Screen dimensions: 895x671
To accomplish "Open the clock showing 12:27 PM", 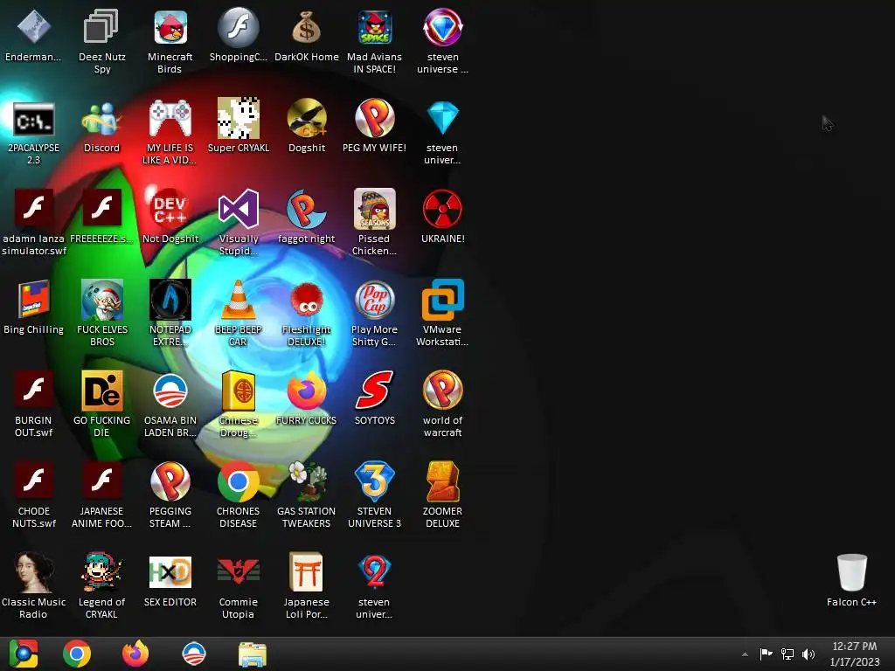I will pyautogui.click(x=855, y=654).
